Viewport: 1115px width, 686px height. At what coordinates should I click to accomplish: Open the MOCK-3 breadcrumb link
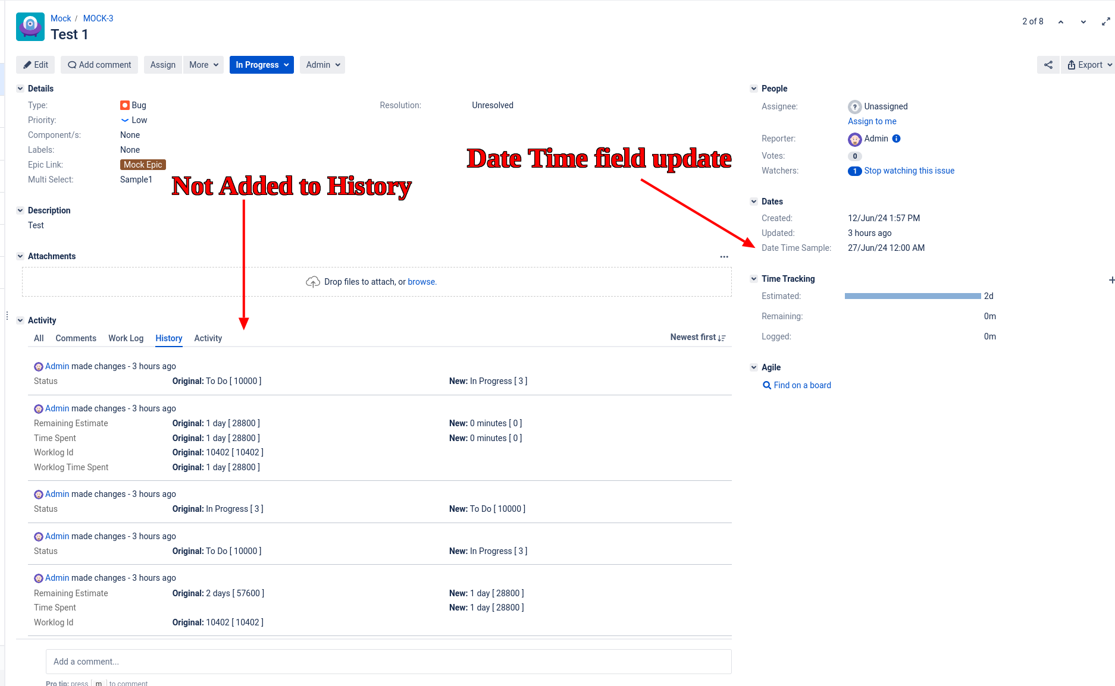click(x=98, y=18)
